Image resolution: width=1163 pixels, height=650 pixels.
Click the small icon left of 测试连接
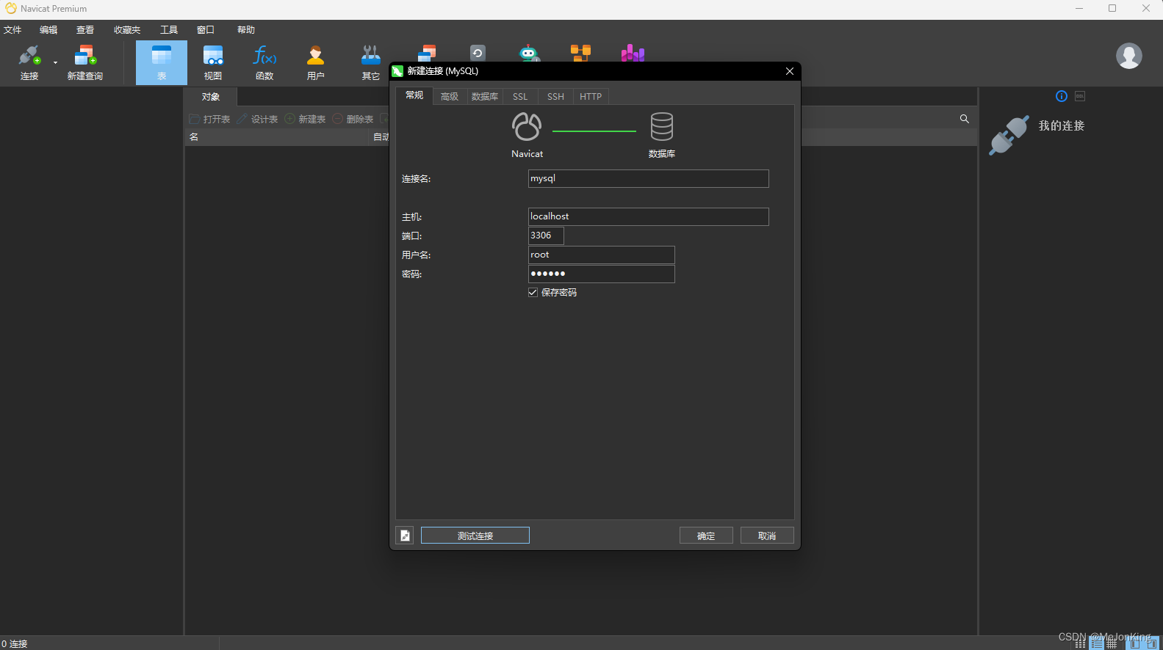405,536
